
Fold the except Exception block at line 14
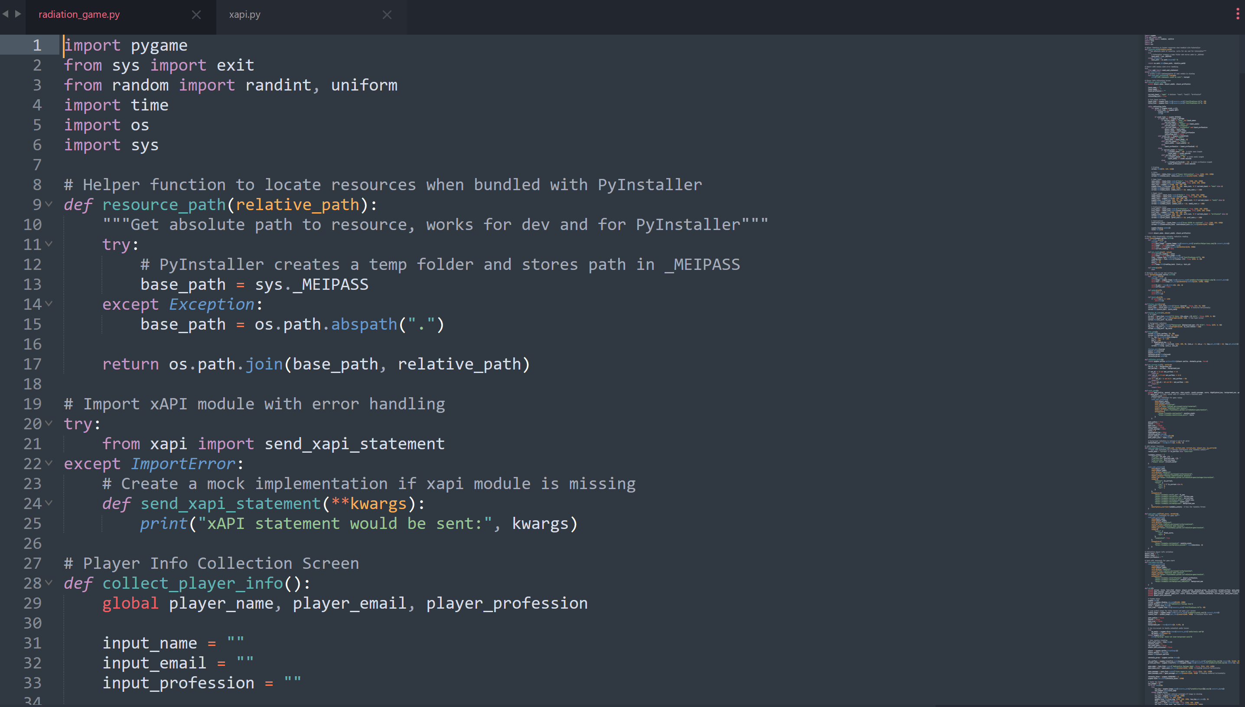pos(49,304)
